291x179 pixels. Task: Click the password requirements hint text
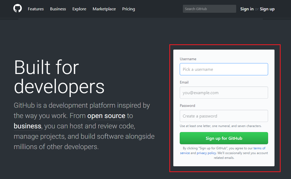coord(221,126)
